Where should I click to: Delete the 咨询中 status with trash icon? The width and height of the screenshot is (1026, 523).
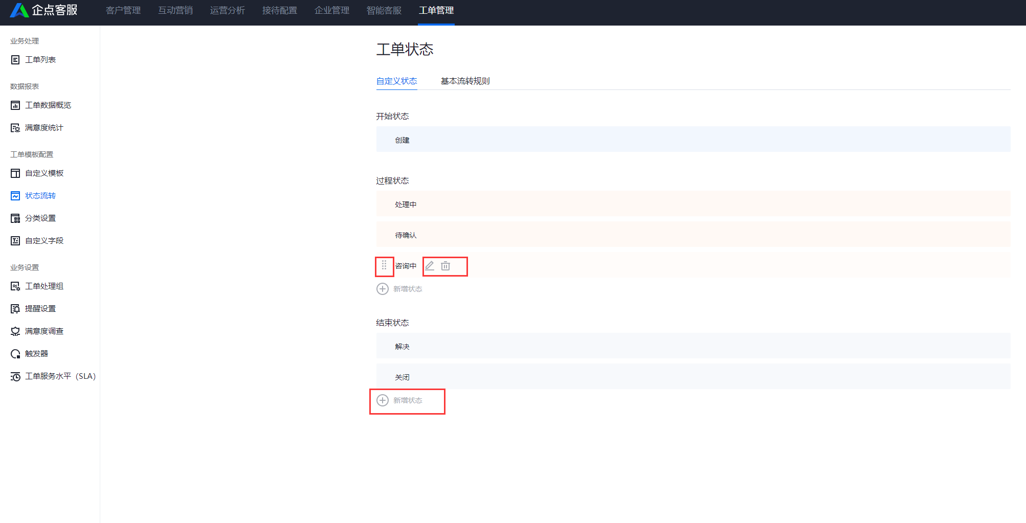point(445,266)
